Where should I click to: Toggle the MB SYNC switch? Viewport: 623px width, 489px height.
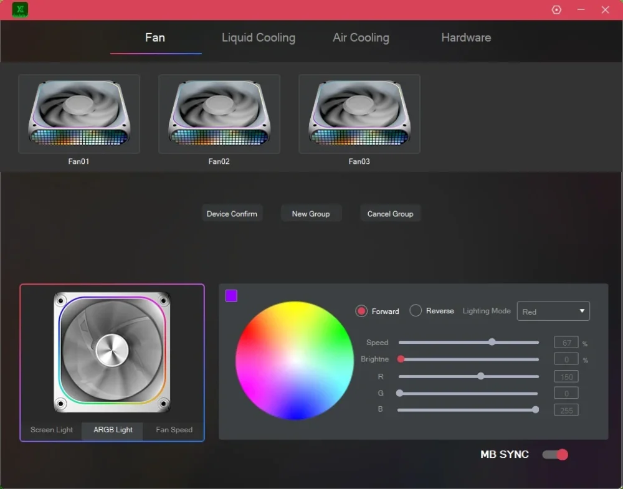click(x=555, y=455)
